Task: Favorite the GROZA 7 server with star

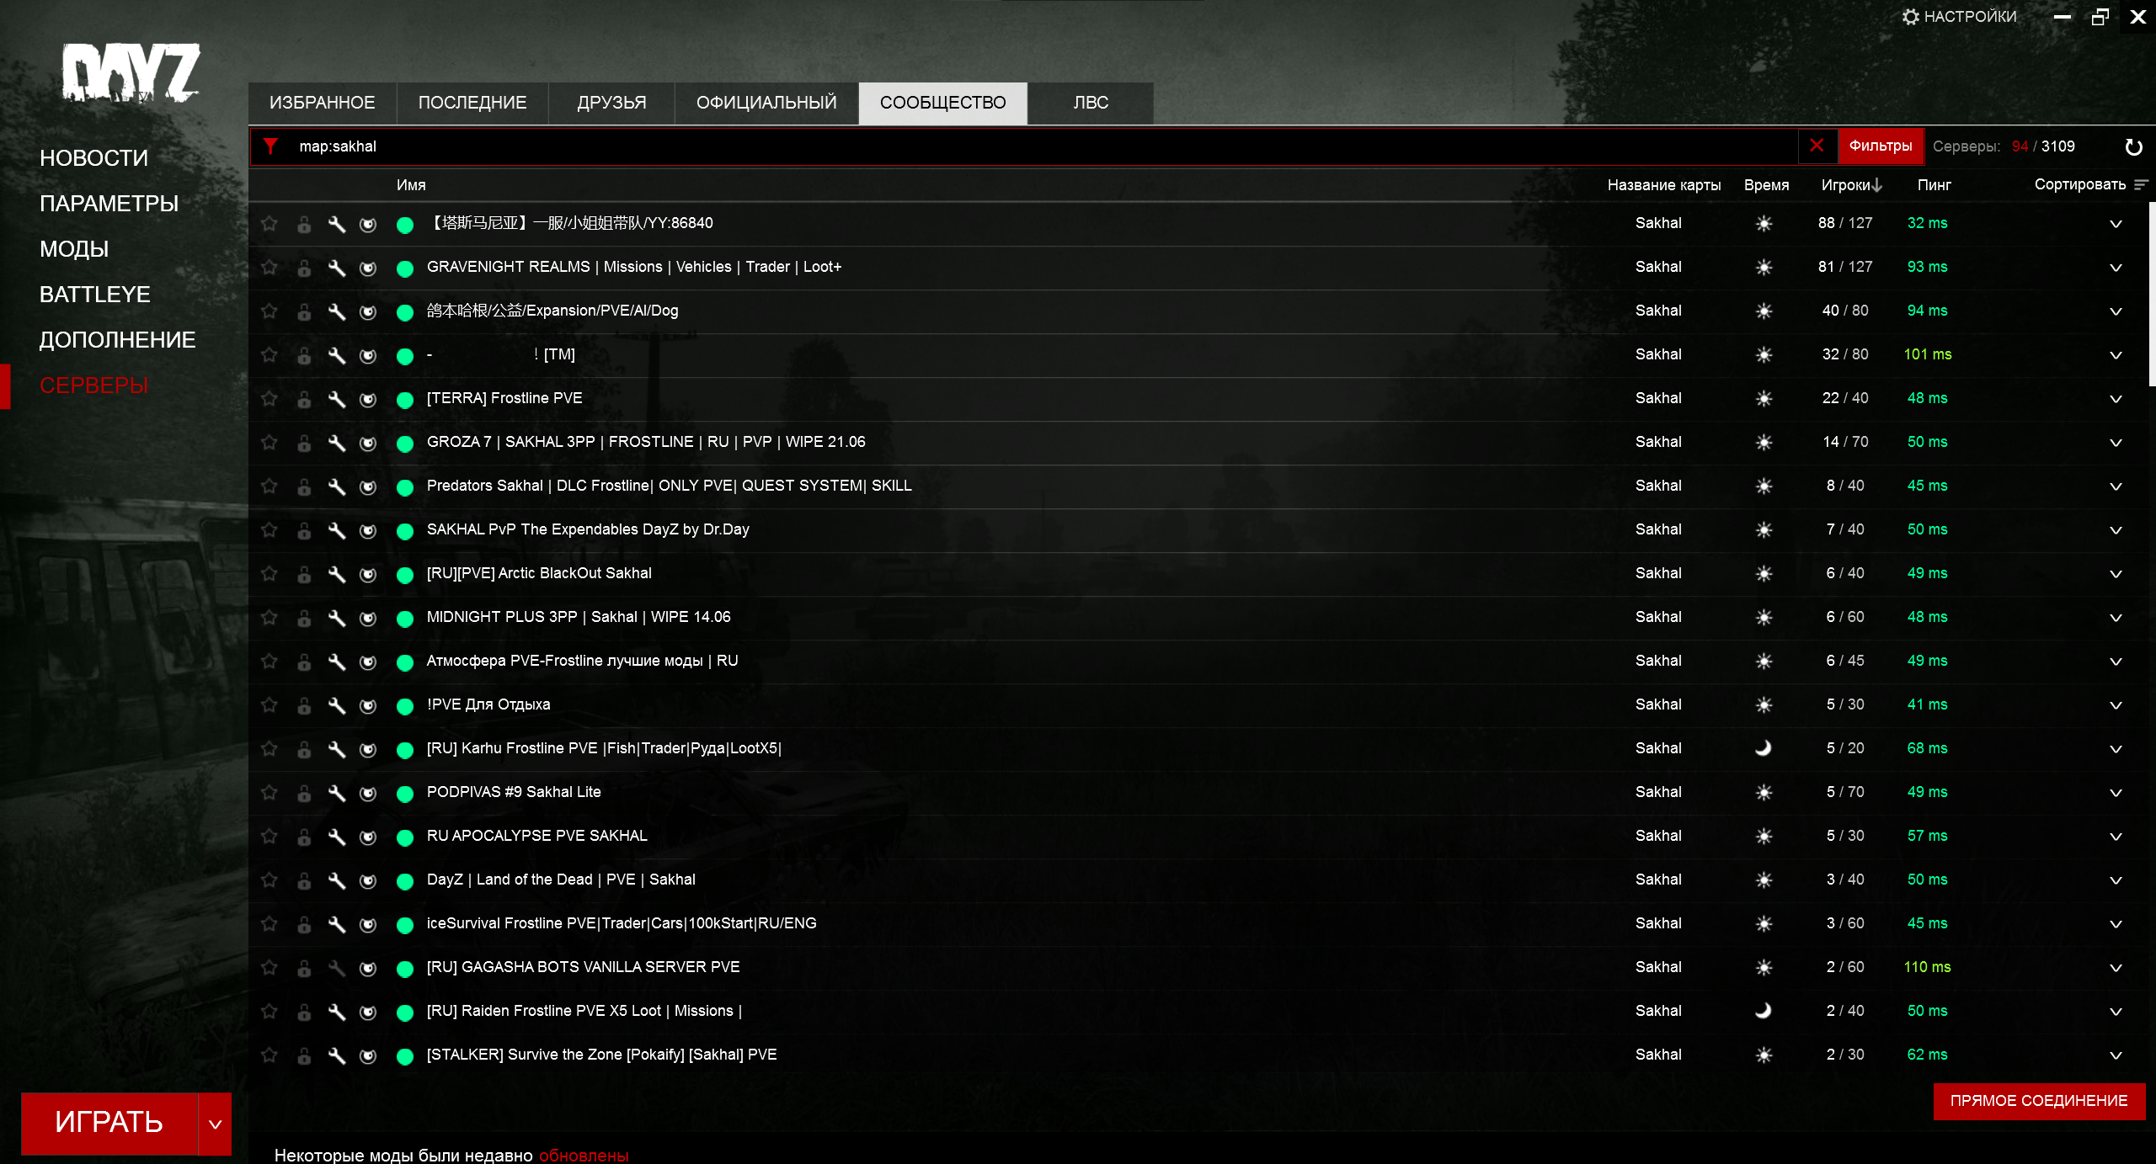Action: pyautogui.click(x=269, y=442)
